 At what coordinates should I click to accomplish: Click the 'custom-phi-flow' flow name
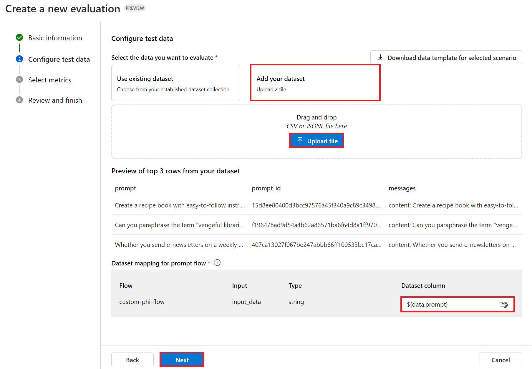click(142, 302)
